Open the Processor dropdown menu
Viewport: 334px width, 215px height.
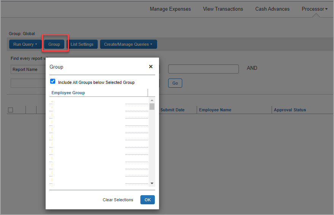(x=315, y=9)
